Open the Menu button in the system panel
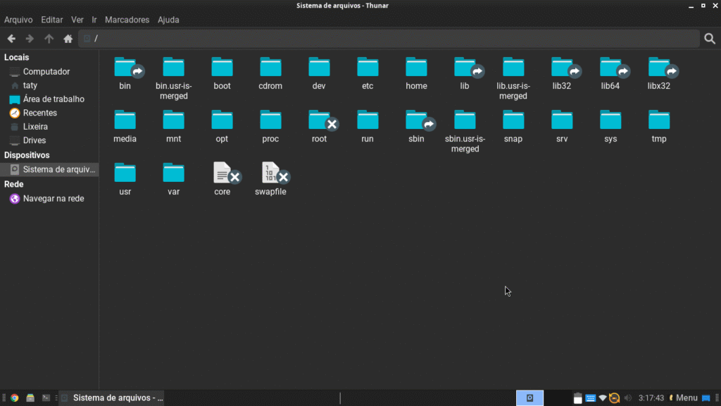Screen dimensions: 721x406 (683, 398)
